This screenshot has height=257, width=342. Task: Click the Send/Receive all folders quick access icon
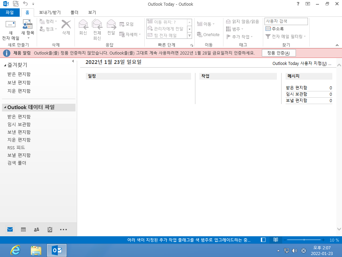tap(15, 4)
